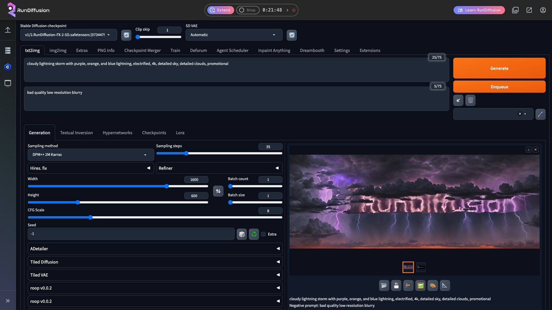Viewport: 552px width, 310px height.
Task: Send image to extras with triangle ruler icon
Action: click(x=445, y=285)
